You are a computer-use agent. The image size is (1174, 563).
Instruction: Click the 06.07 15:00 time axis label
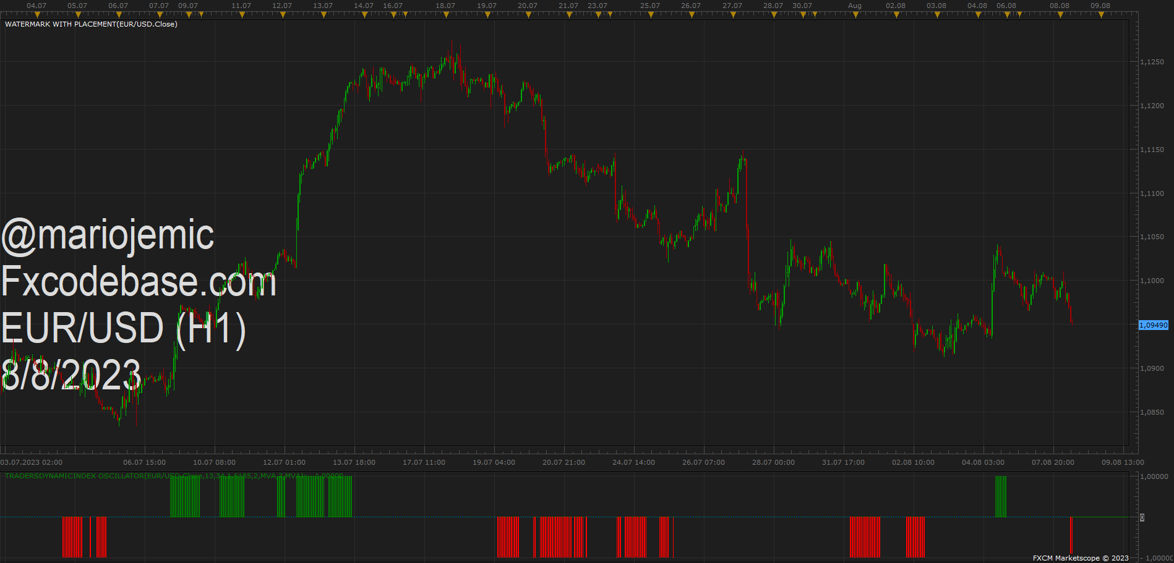[x=144, y=462]
